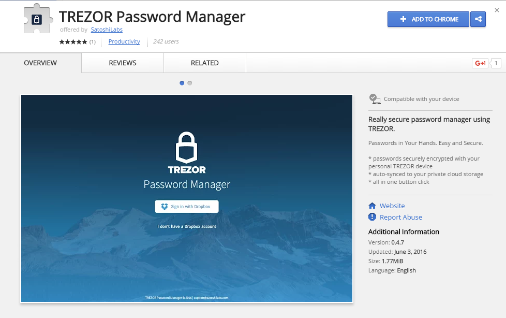Screen dimensions: 506x318
Task: Open the Productivity category link
Action: (124, 41)
